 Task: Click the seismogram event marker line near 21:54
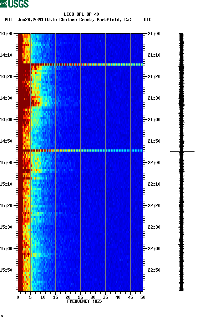(182, 152)
